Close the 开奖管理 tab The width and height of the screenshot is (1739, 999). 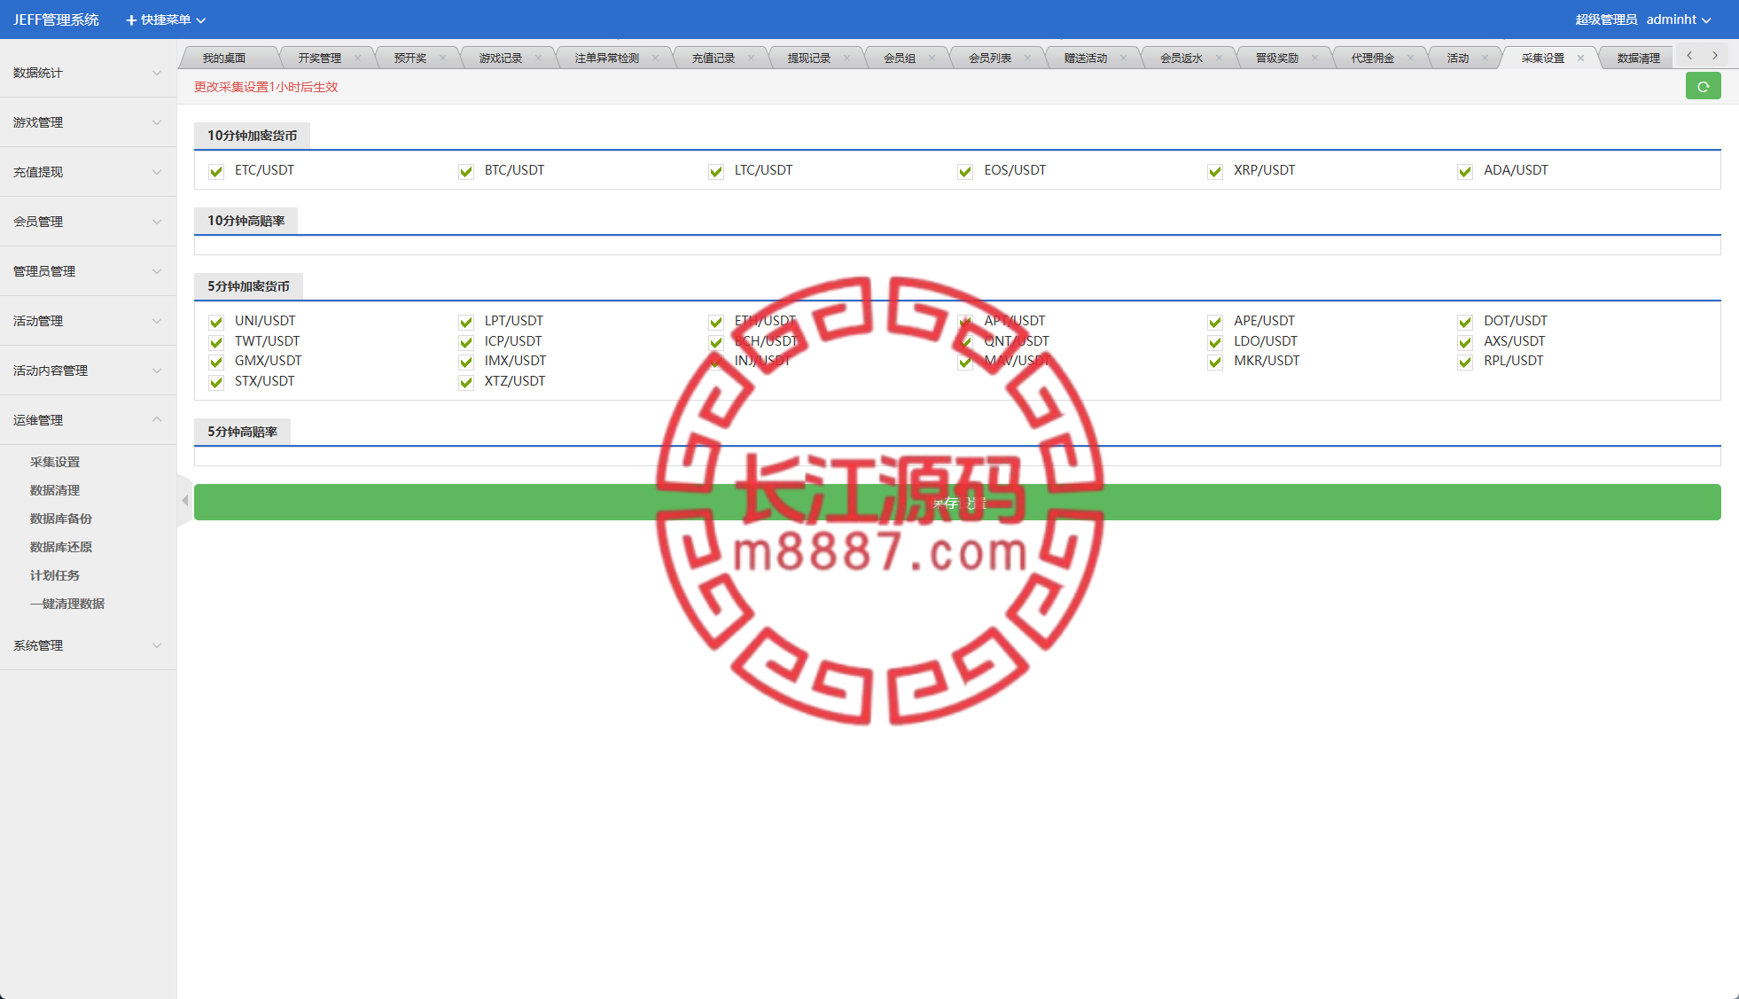pos(357,59)
